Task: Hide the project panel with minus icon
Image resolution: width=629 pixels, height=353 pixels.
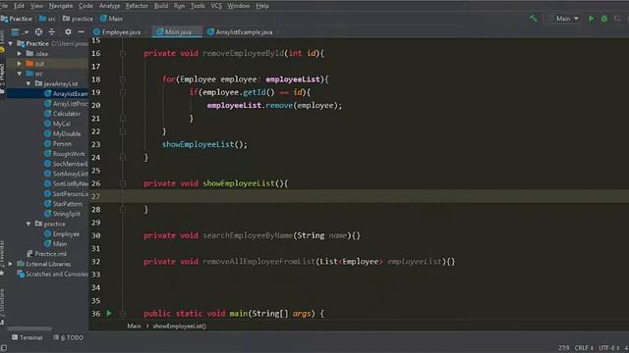Action: tap(81, 32)
